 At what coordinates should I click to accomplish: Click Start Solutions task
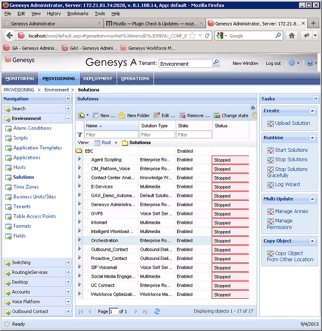click(291, 150)
